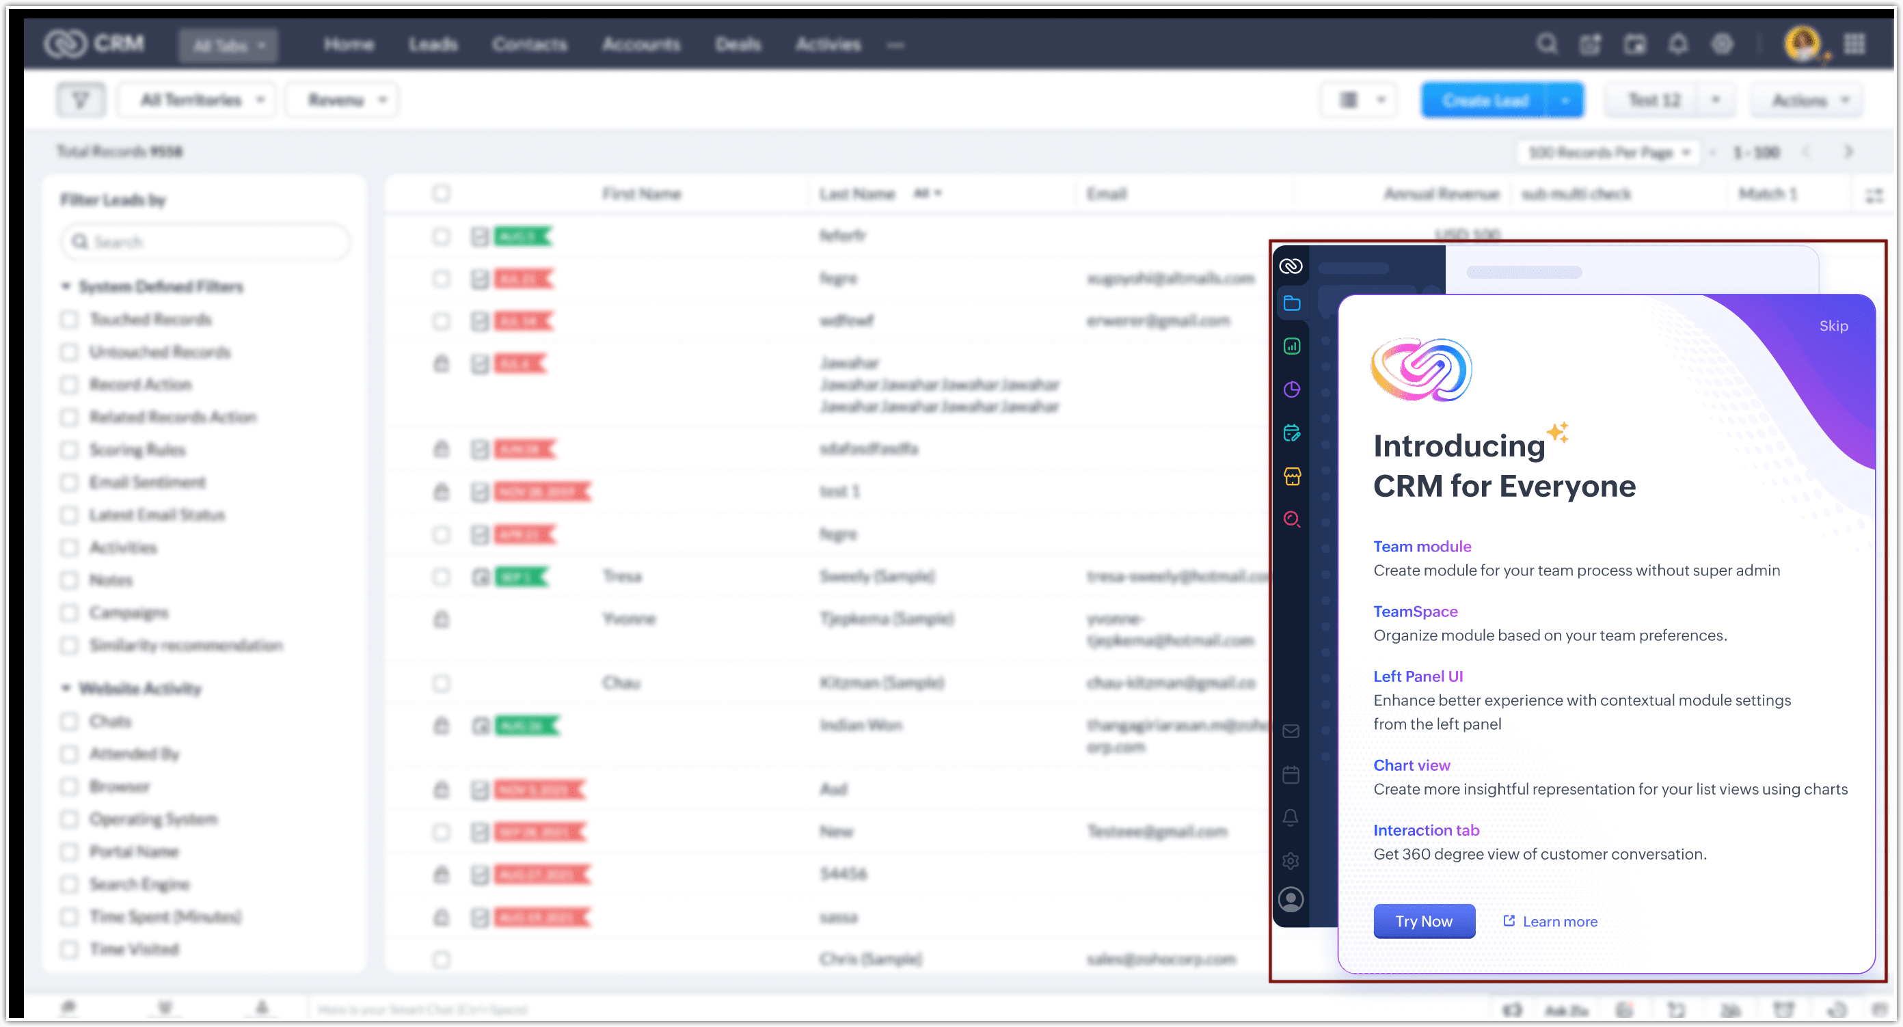Screen dimensions: 1903x1027
Task: Switch to the Contacts tab
Action: (529, 44)
